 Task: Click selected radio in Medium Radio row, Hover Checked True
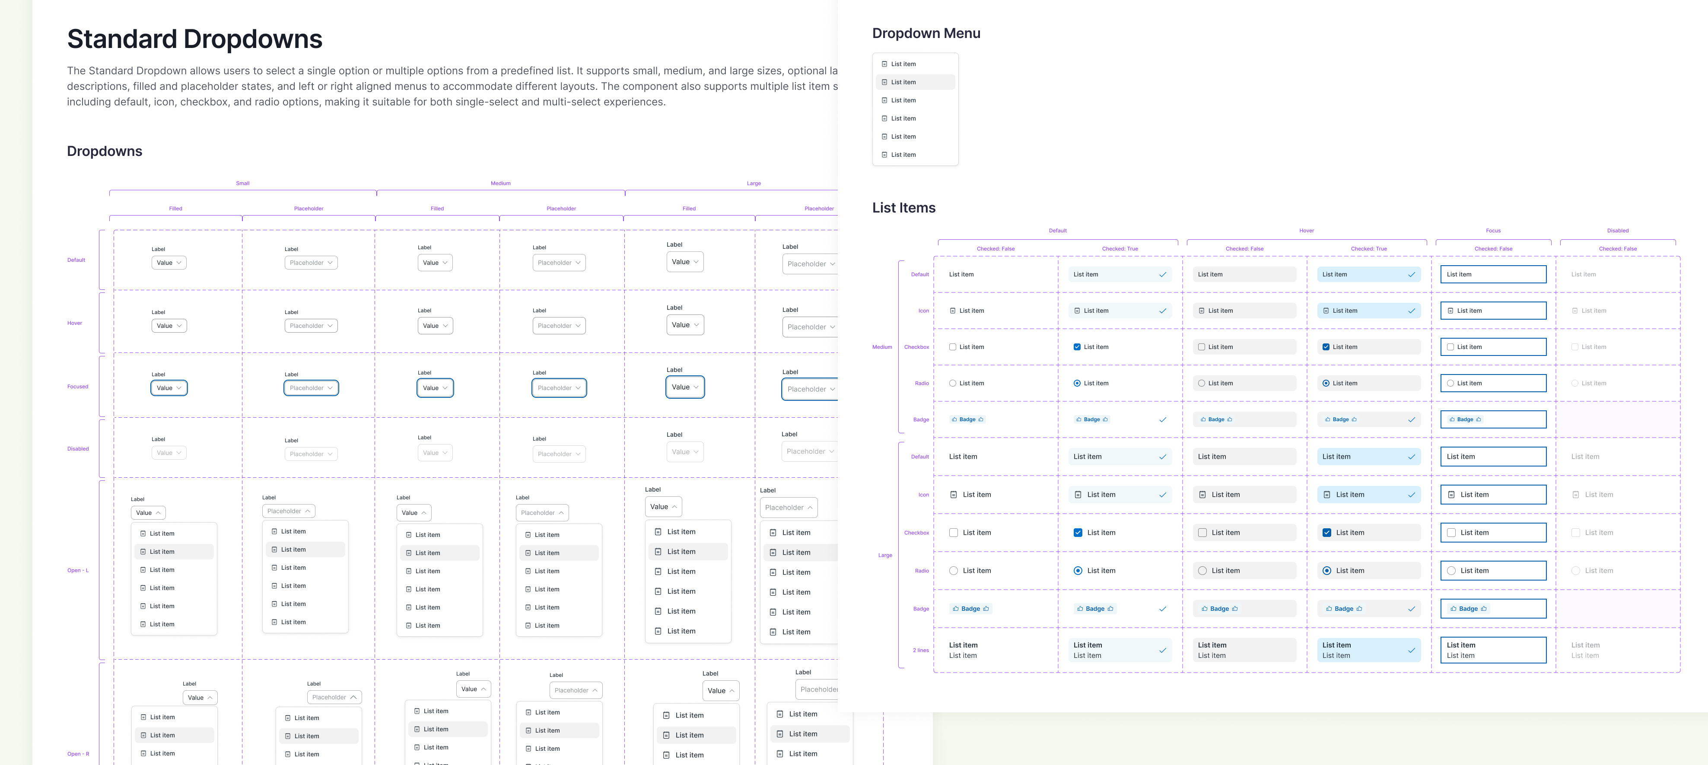1326,384
